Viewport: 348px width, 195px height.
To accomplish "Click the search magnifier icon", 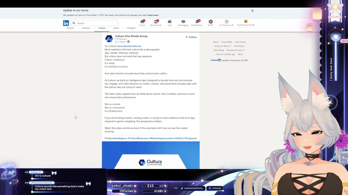I will 74,23.
